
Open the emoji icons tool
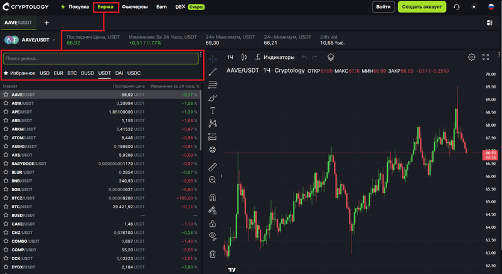(x=213, y=150)
